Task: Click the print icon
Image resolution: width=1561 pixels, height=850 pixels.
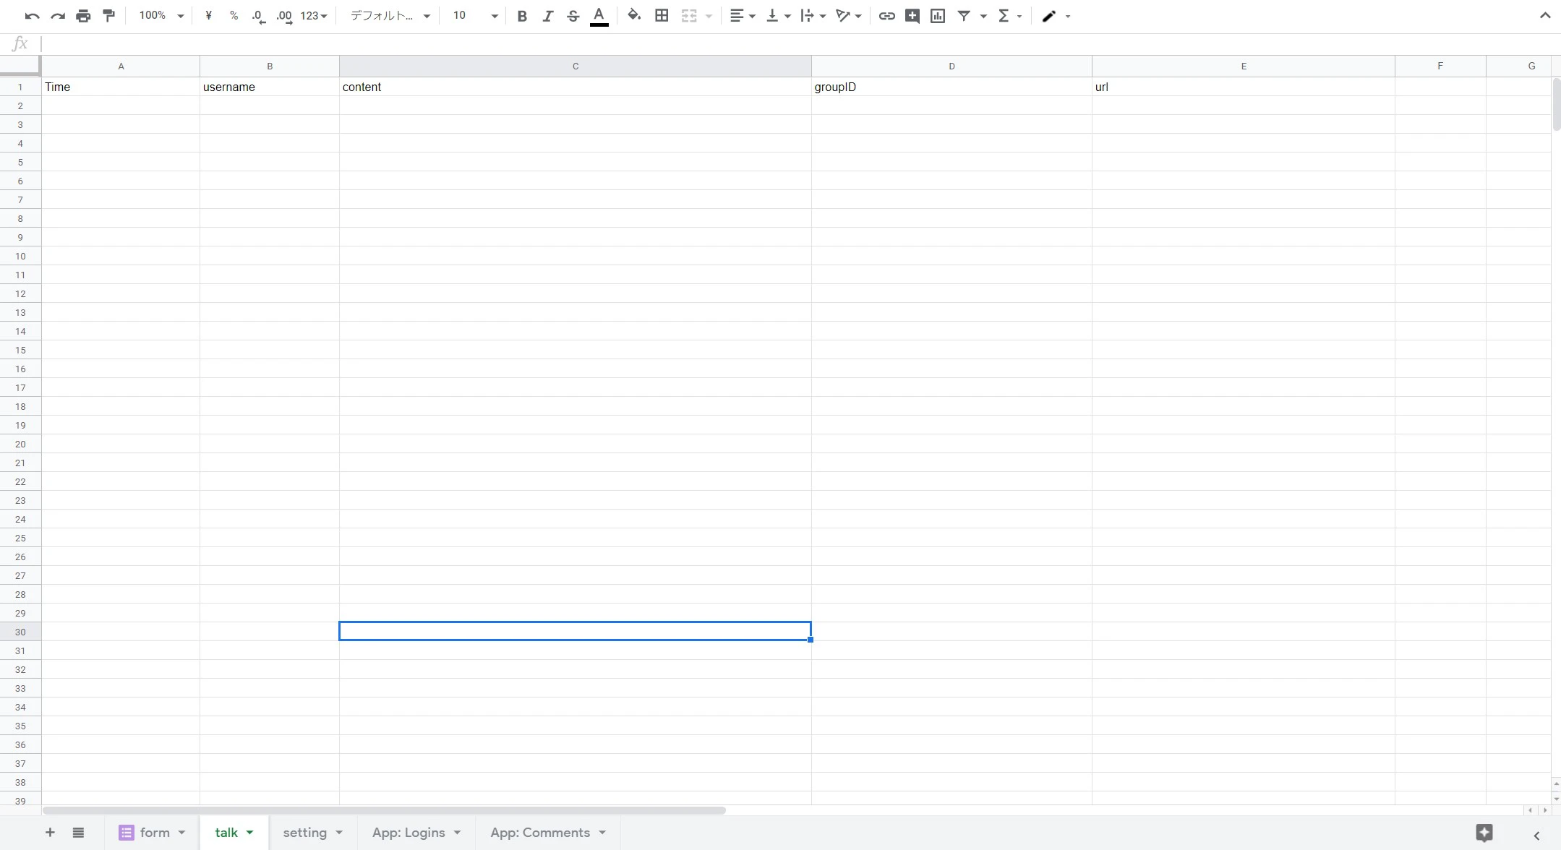Action: (83, 16)
